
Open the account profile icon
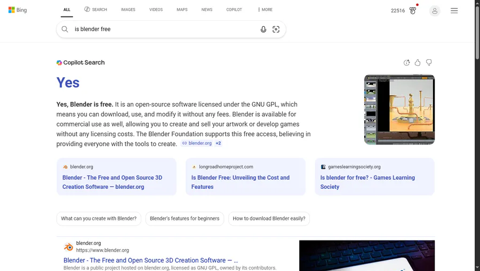coord(435,11)
